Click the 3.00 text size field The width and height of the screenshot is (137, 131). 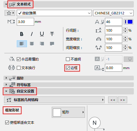(x=25, y=22)
